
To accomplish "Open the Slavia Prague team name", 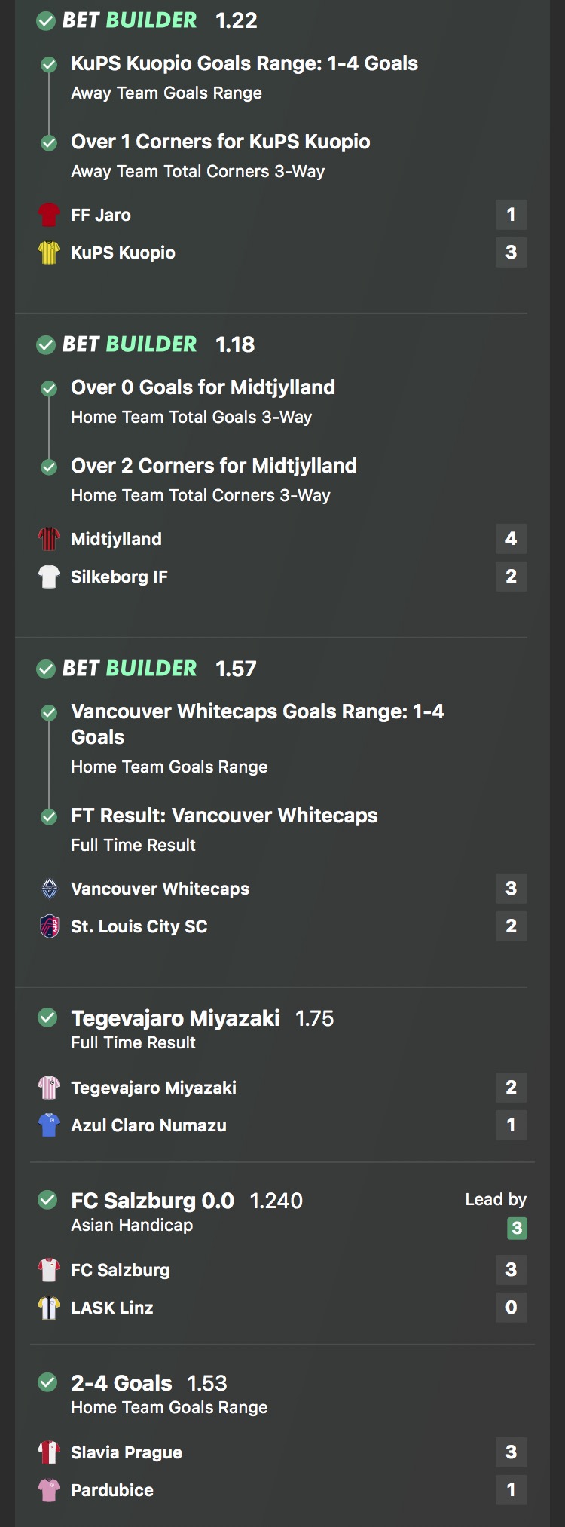I will pyautogui.click(x=127, y=1452).
